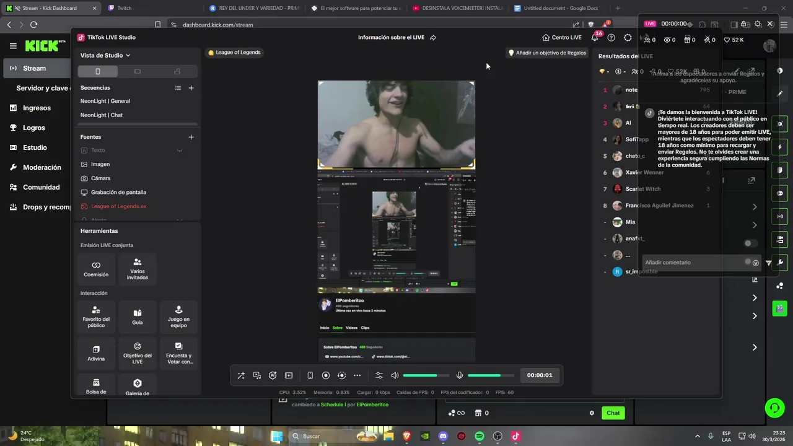
Task: Select the dual-screen layout option
Action: point(177,71)
